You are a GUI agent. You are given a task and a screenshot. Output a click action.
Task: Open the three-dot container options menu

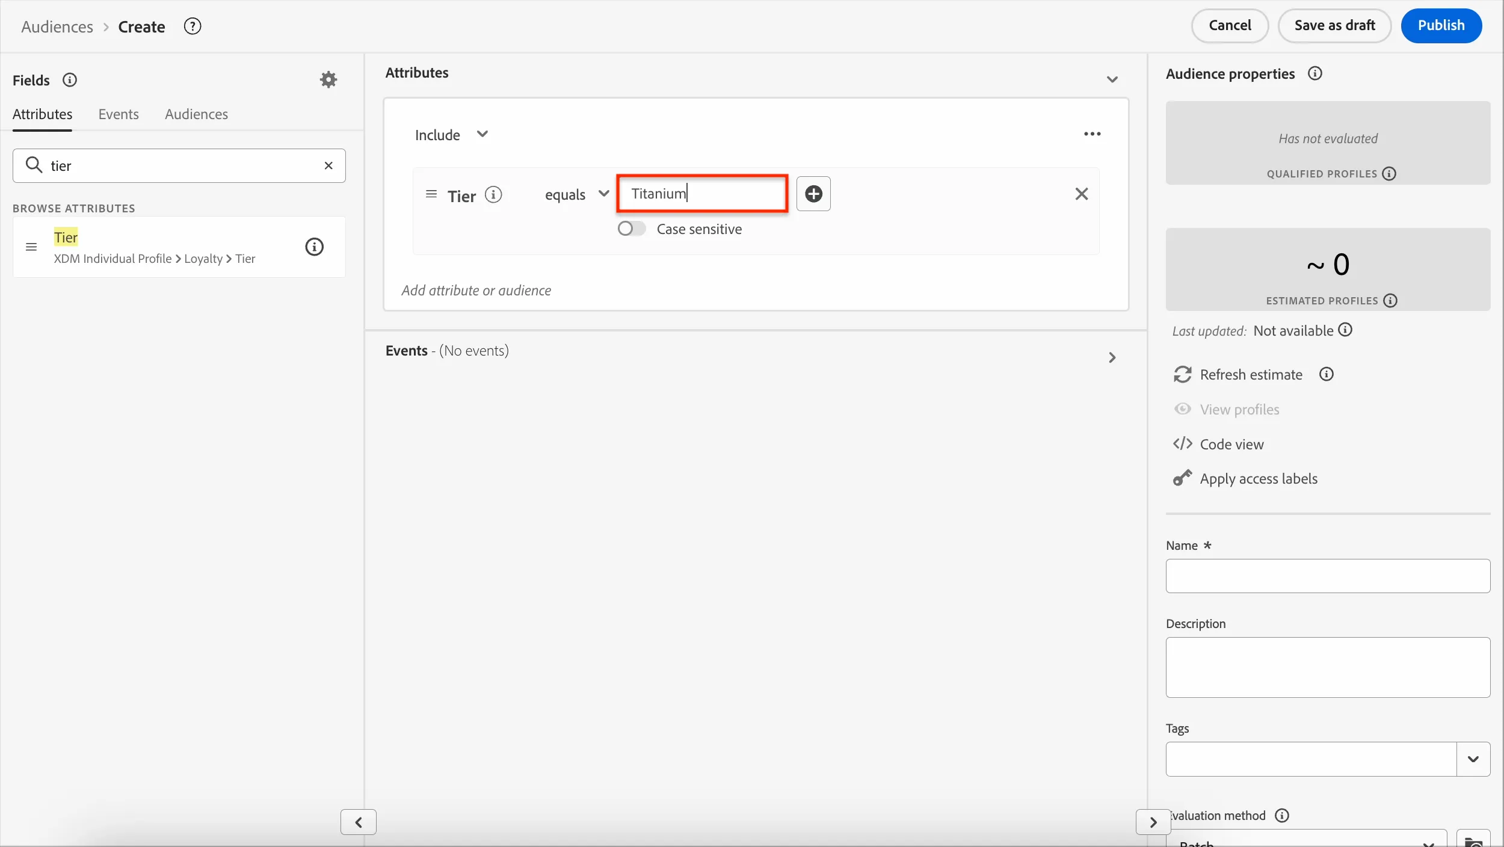tap(1093, 134)
